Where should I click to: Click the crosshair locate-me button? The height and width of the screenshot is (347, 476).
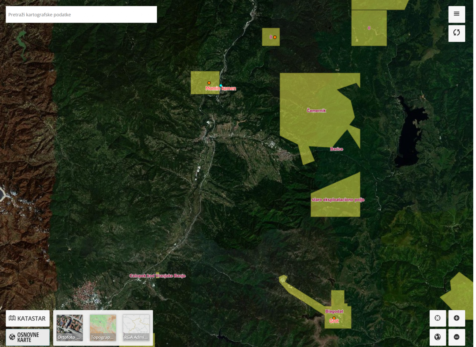click(438, 318)
